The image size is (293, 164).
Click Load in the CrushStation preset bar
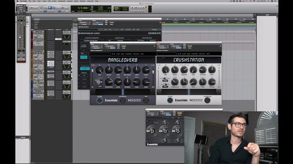[x=184, y=54]
